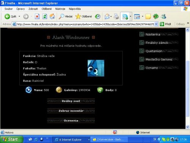Expand the Back button history dropdown arrow

pyautogui.click(x=19, y=16)
